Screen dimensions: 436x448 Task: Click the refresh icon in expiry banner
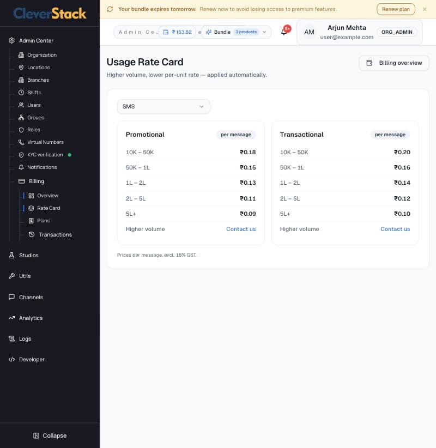[110, 9]
